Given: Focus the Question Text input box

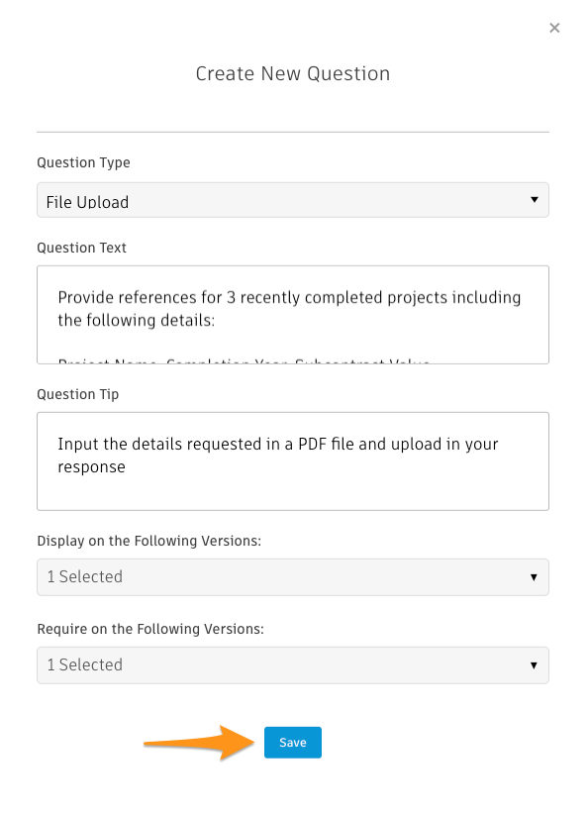Looking at the screenshot, I should [293, 315].
